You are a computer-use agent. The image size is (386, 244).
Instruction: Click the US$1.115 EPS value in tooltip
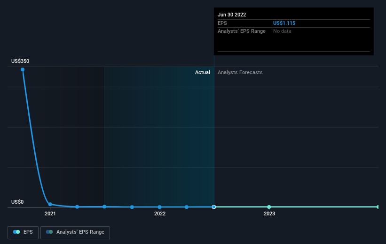tap(284, 23)
